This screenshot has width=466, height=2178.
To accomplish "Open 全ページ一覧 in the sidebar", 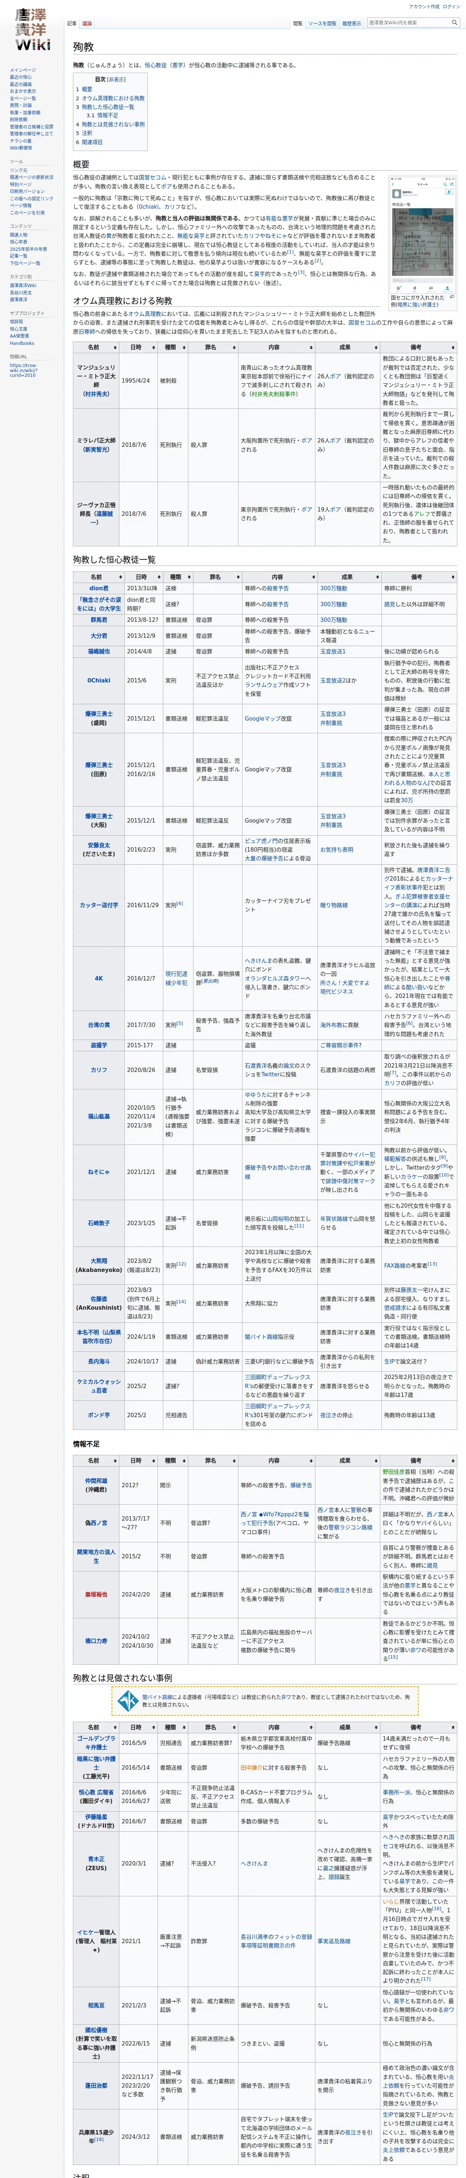I will tap(23, 98).
